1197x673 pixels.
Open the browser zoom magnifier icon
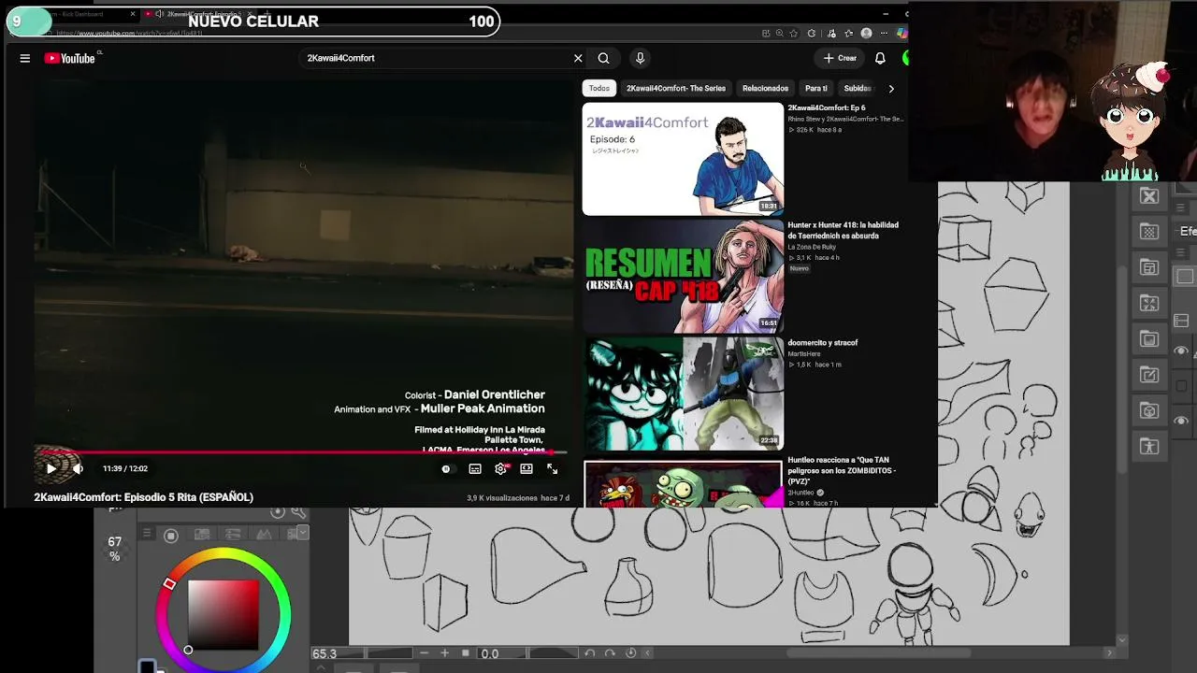[779, 34]
